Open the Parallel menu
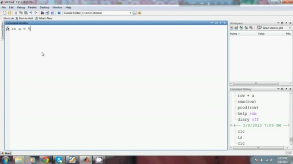 [32, 7]
